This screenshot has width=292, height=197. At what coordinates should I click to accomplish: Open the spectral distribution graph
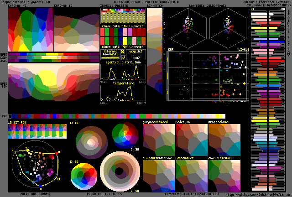(x=123, y=72)
